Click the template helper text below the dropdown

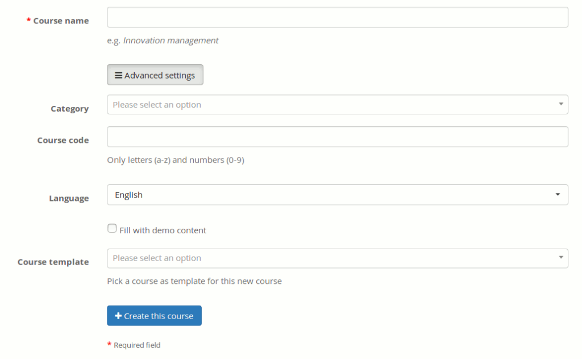pos(194,280)
